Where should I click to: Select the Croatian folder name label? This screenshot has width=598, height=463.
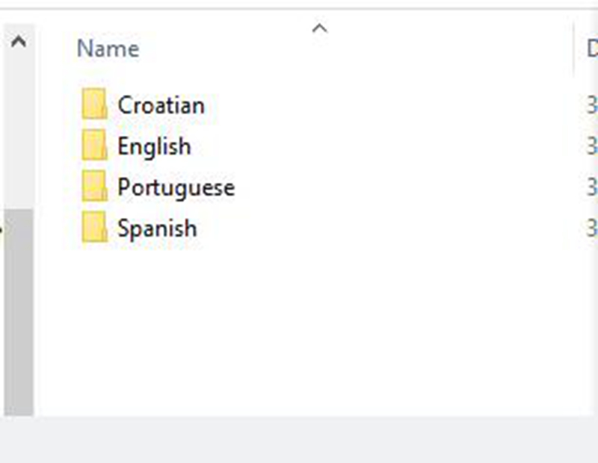[161, 105]
